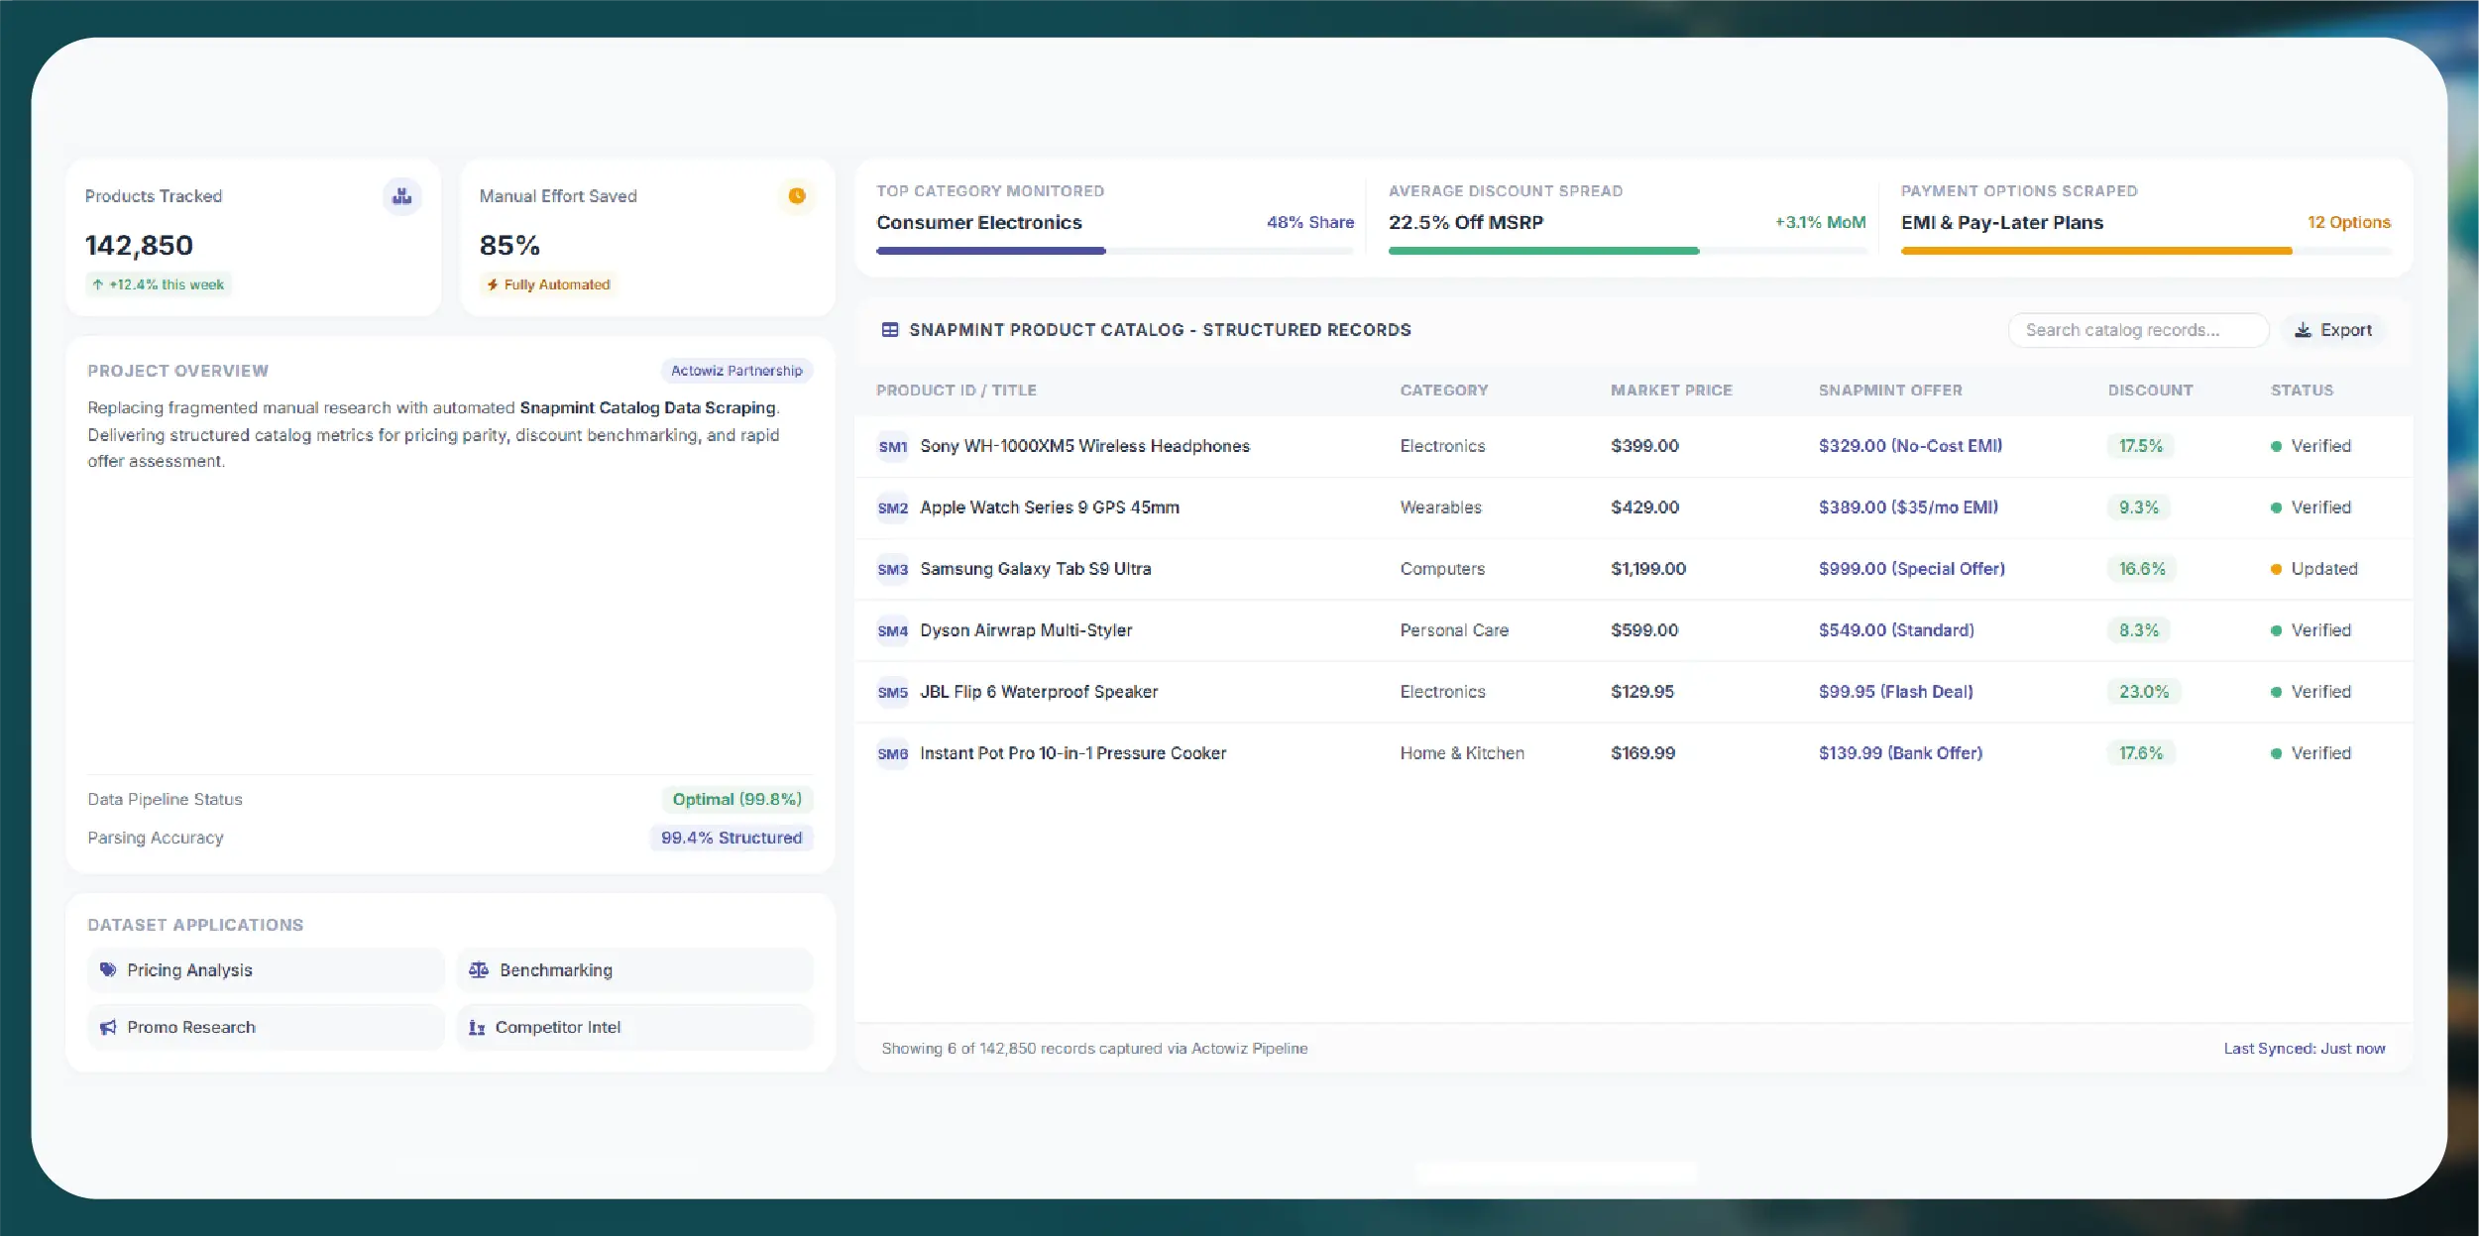Viewport: 2479px width, 1237px height.
Task: Click the SM2 product badge
Action: point(892,508)
